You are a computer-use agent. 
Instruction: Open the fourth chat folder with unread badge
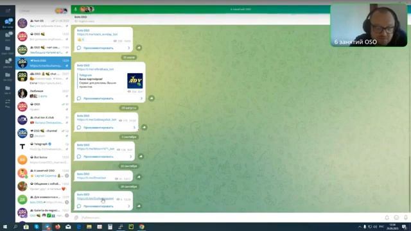point(8,63)
